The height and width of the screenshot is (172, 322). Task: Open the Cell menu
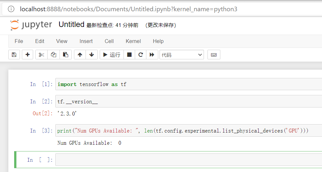pos(109,41)
